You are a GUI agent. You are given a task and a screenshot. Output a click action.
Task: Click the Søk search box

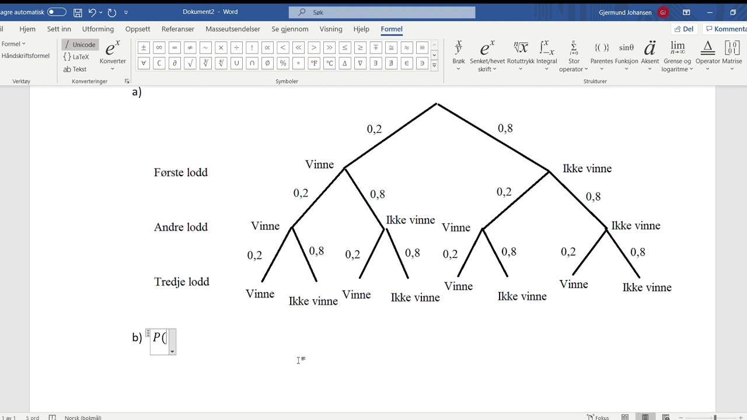382,12
